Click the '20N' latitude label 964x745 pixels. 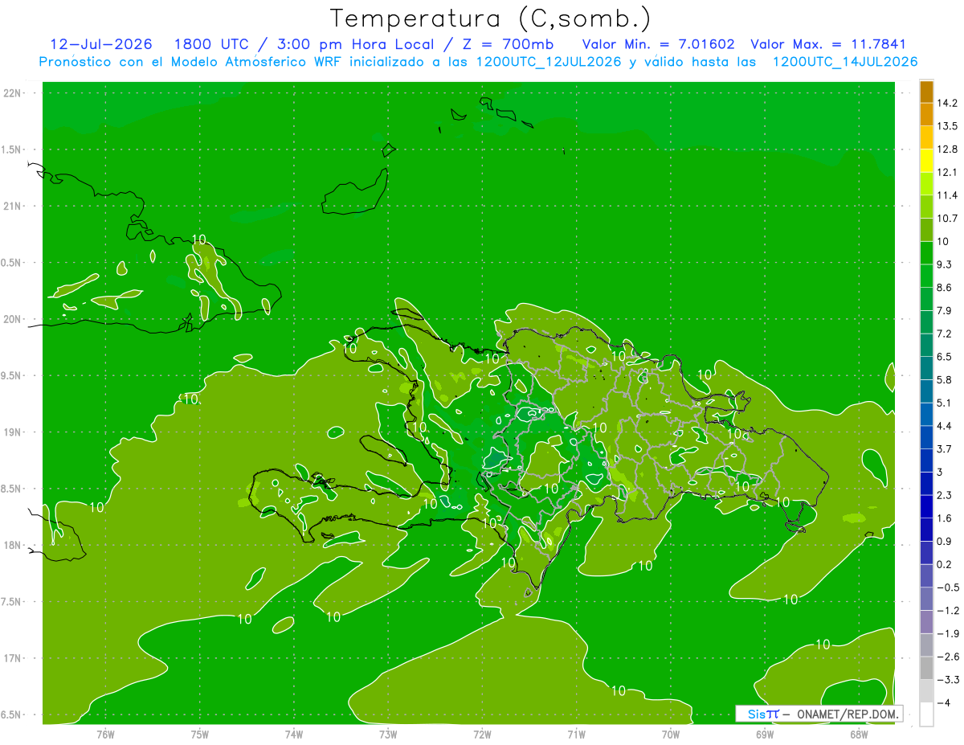click(11, 319)
